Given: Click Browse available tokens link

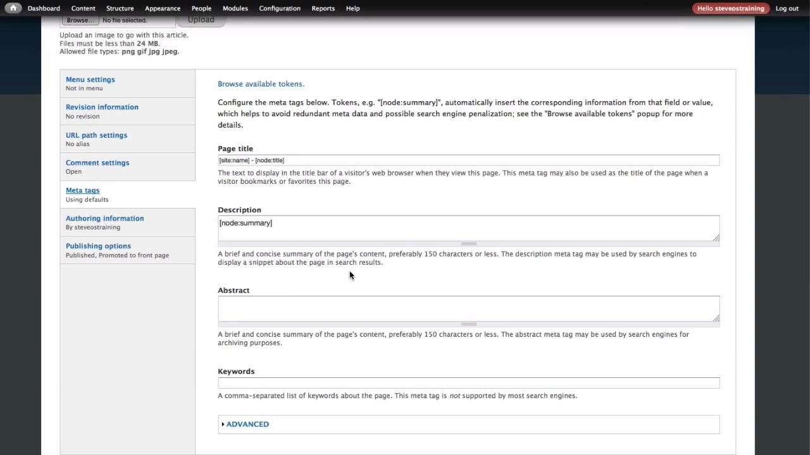Looking at the screenshot, I should coord(261,83).
